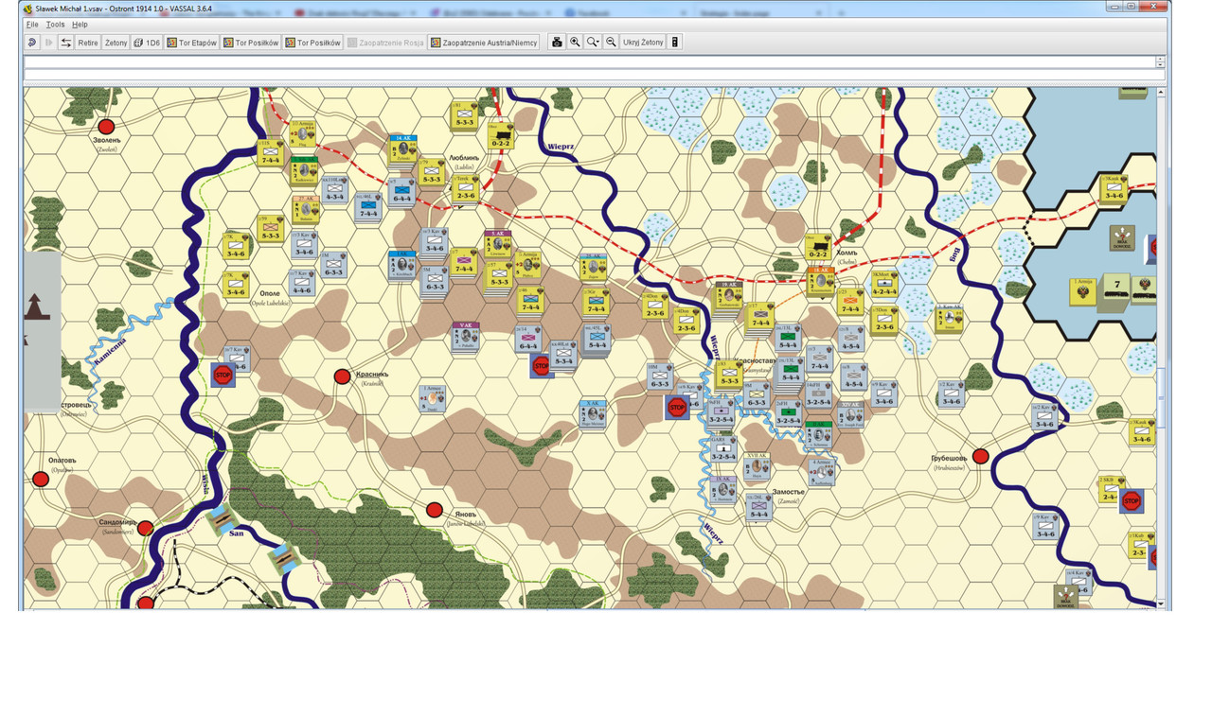
Task: Click the pawn silhouette on the grey side panel
Action: tap(38, 307)
